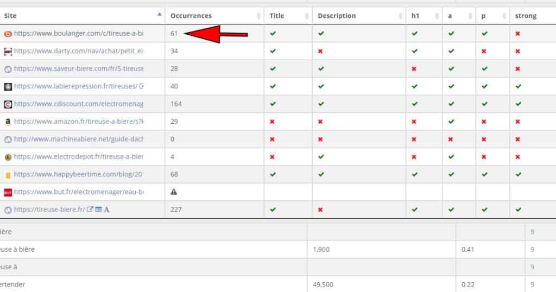
Task: Click the globe icon beside tireuse-biere.fr
Action: click(x=8, y=210)
